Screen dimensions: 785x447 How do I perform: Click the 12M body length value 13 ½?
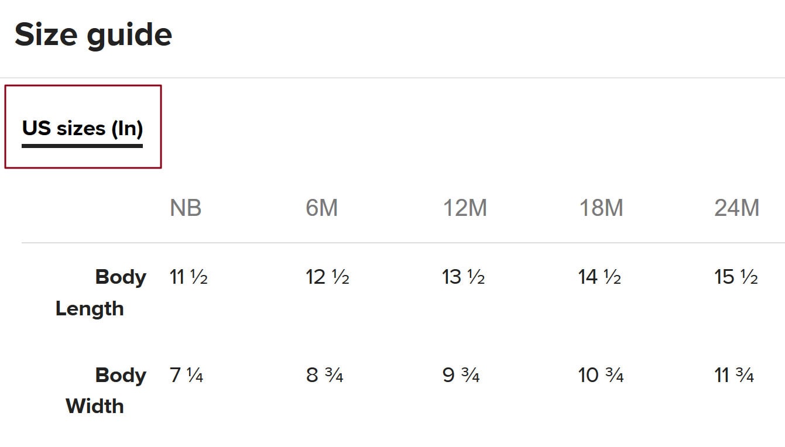(x=464, y=277)
